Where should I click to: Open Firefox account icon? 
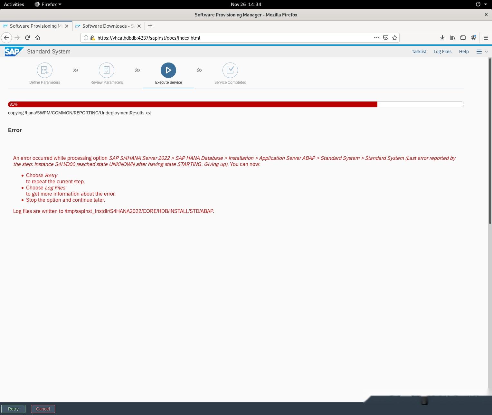pos(473,38)
